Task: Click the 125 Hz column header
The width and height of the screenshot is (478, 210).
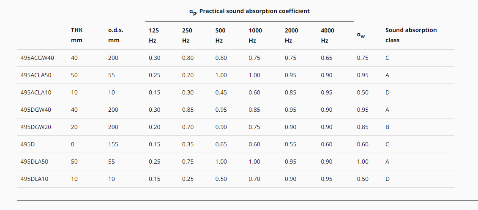Action: coord(154,35)
